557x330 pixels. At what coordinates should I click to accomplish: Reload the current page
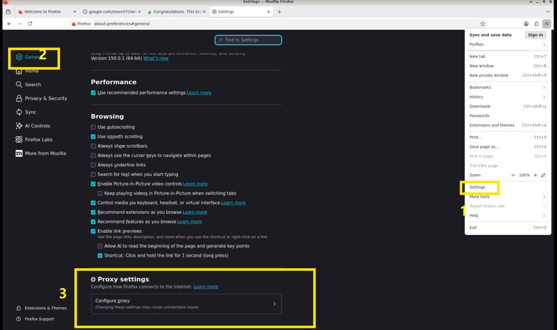[x=30, y=24]
